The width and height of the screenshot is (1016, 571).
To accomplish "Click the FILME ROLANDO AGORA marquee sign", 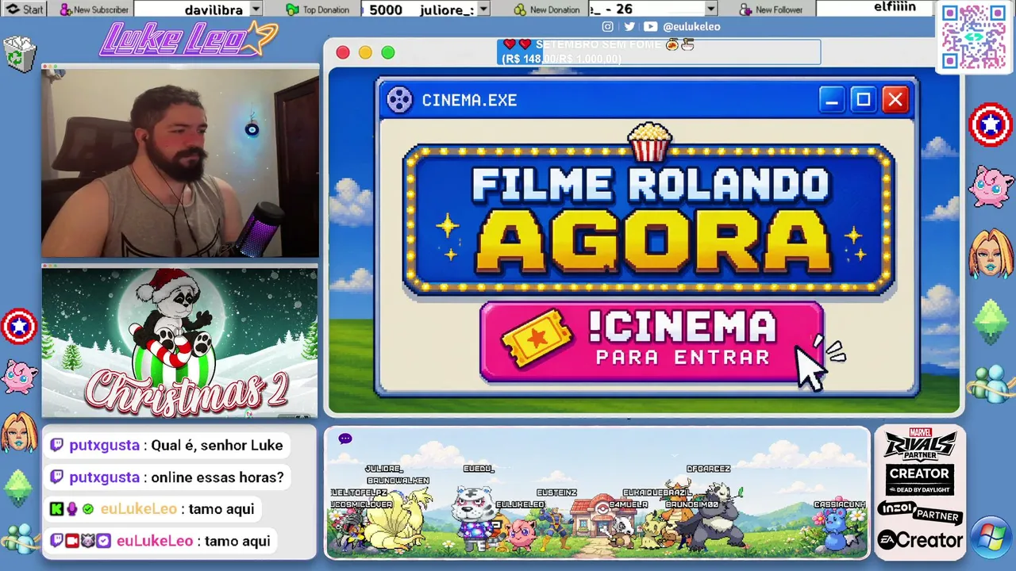I will point(648,220).
